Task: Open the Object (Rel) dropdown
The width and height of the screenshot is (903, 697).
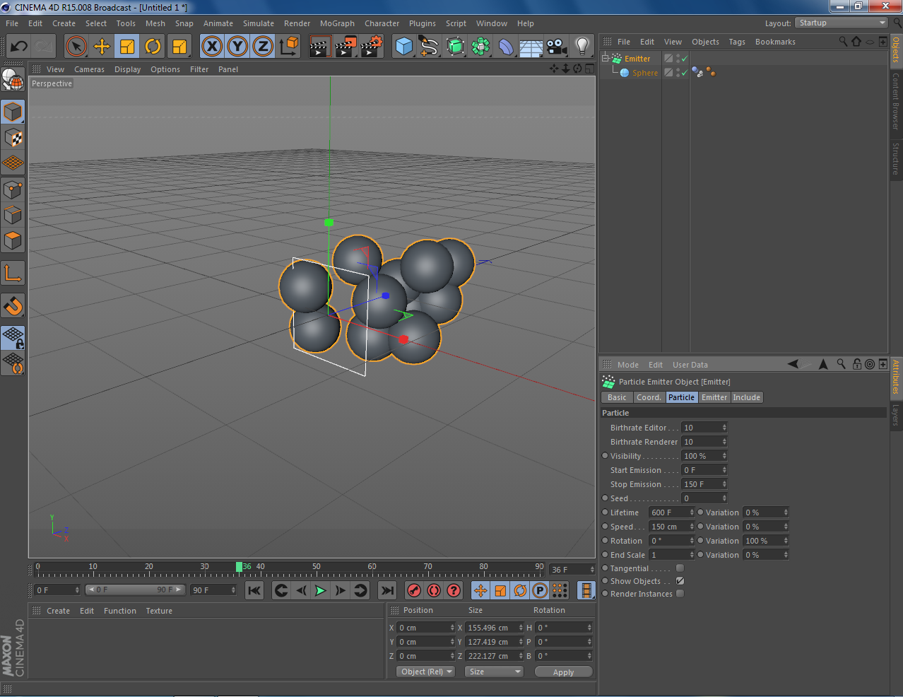Action: click(425, 672)
